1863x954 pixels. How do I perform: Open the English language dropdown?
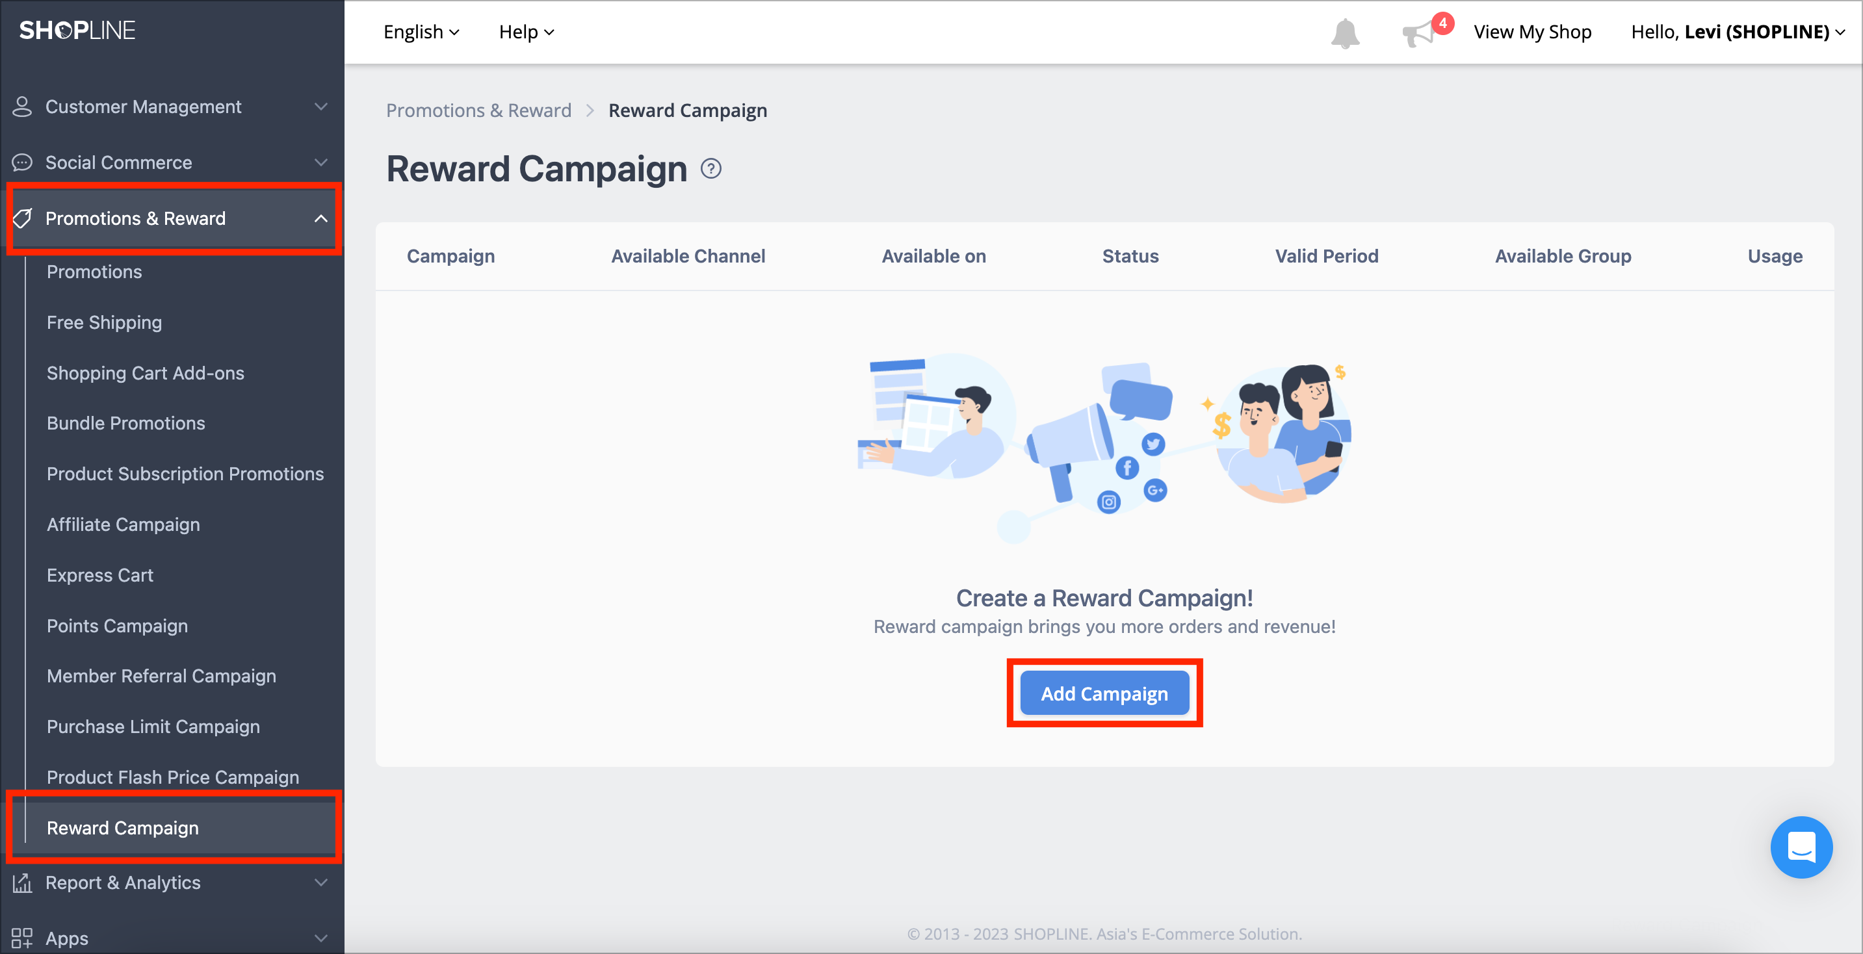421,32
